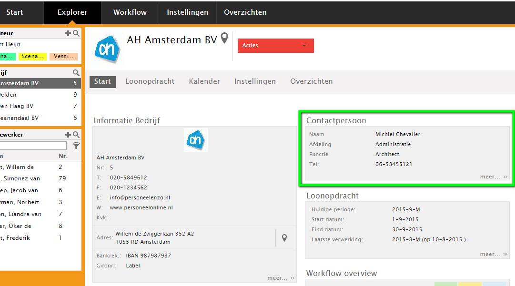Click the bank account IBAN 987987987
This screenshot has height=286, width=515.
click(x=149, y=256)
